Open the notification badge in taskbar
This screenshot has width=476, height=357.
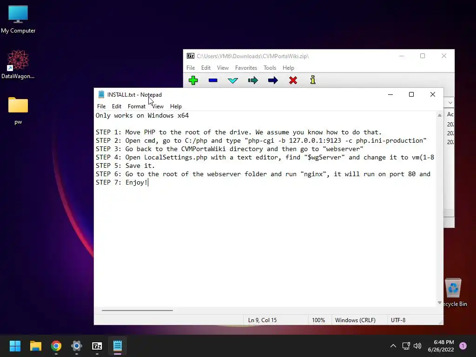(x=463, y=346)
